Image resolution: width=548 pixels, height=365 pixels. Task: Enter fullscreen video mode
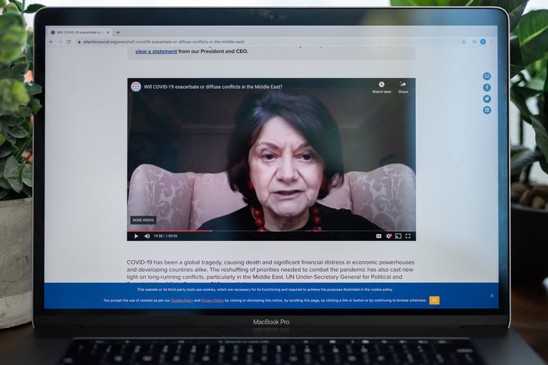(408, 236)
